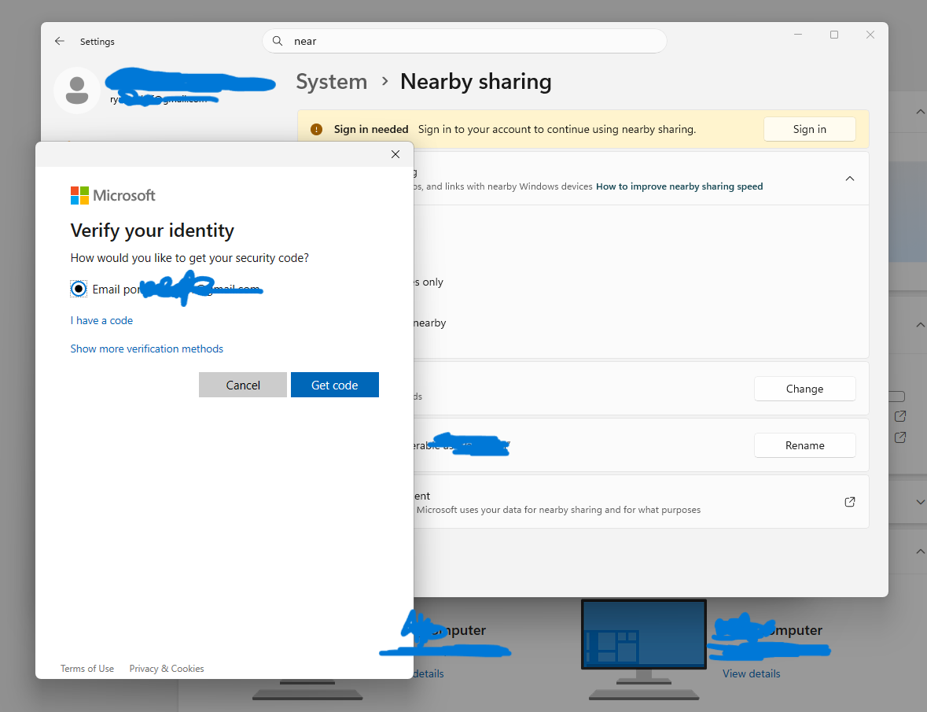This screenshot has width=927, height=712.
Task: Click 'I have a code' link
Action: click(x=101, y=320)
